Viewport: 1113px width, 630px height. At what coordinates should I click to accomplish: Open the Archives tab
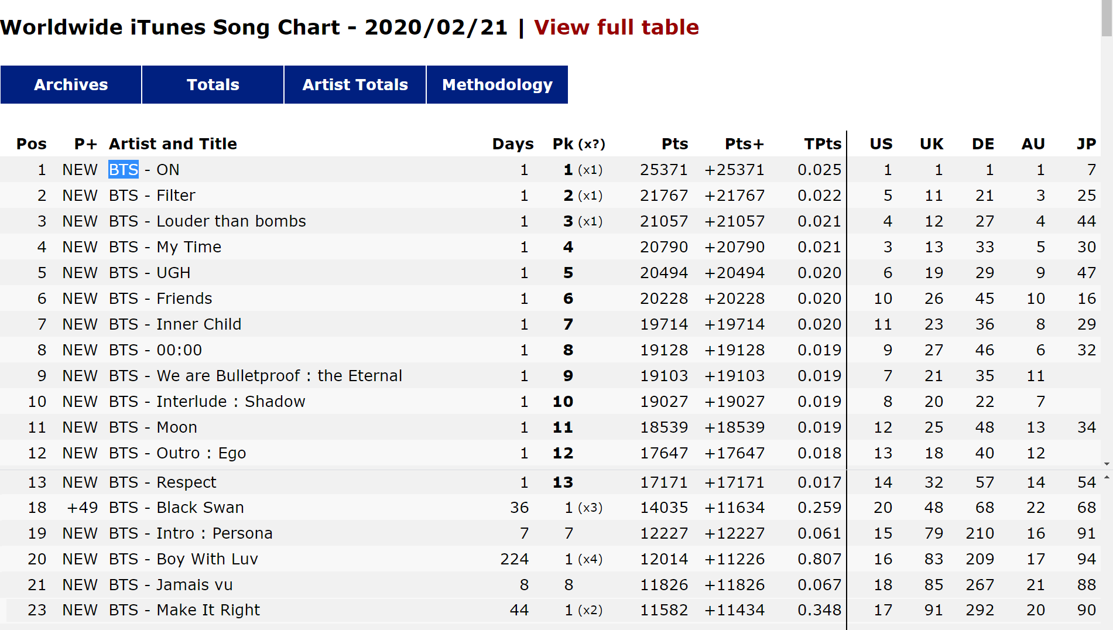point(71,85)
